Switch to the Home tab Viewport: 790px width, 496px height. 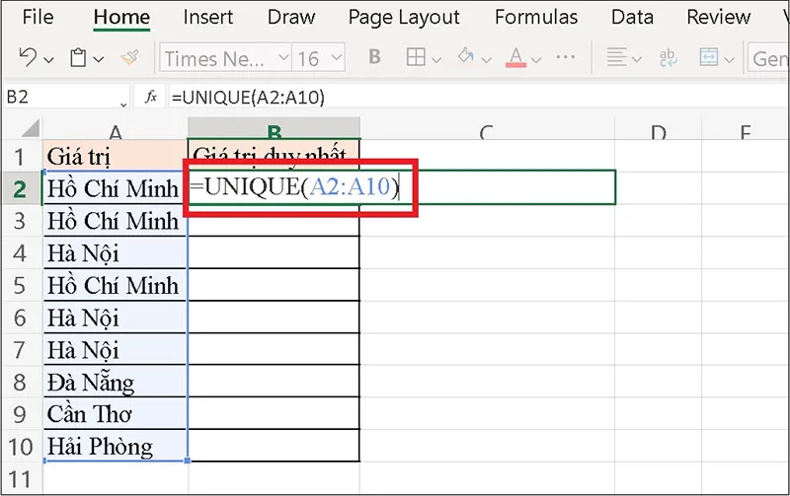pyautogui.click(x=121, y=17)
